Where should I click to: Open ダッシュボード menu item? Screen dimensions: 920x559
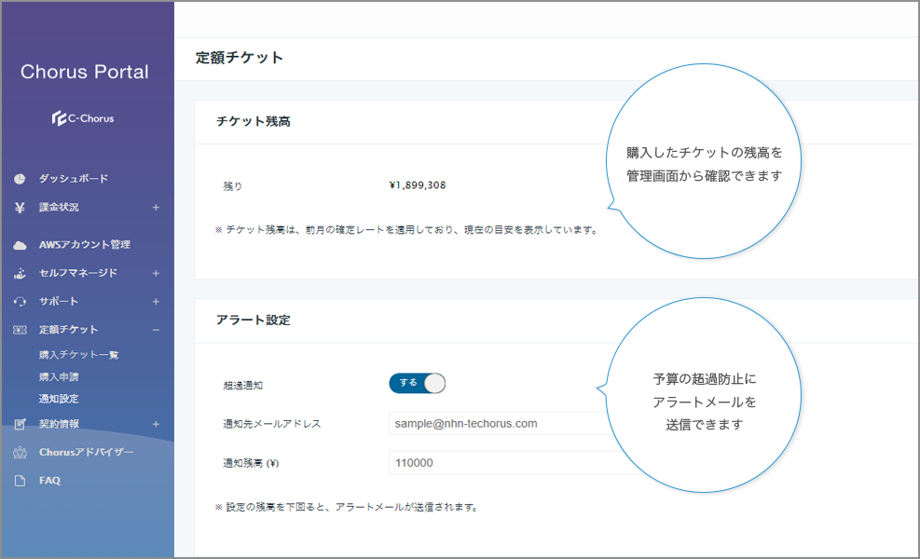tap(74, 178)
